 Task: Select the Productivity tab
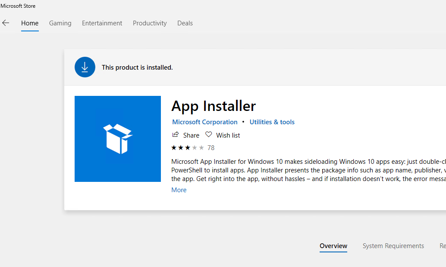coord(150,23)
